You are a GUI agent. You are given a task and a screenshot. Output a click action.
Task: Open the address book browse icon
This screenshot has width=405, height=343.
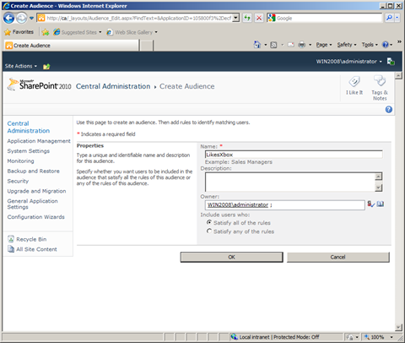pyautogui.click(x=381, y=204)
